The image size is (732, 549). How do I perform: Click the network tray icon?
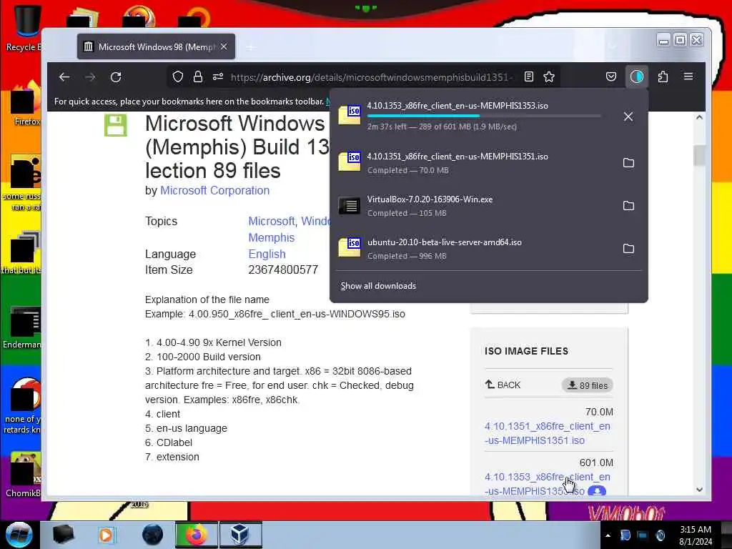(643, 535)
